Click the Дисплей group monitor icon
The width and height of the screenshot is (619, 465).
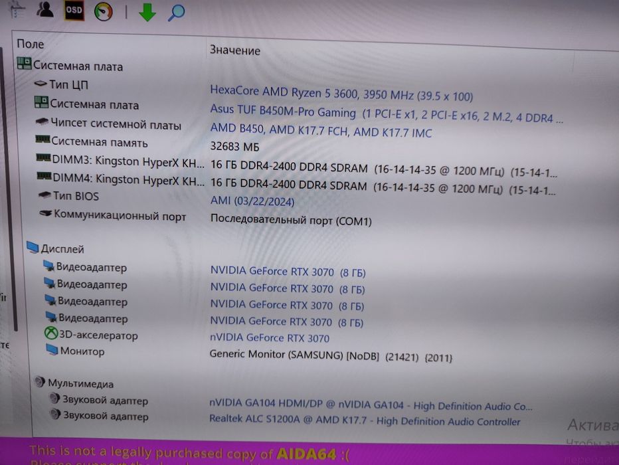pos(33,248)
